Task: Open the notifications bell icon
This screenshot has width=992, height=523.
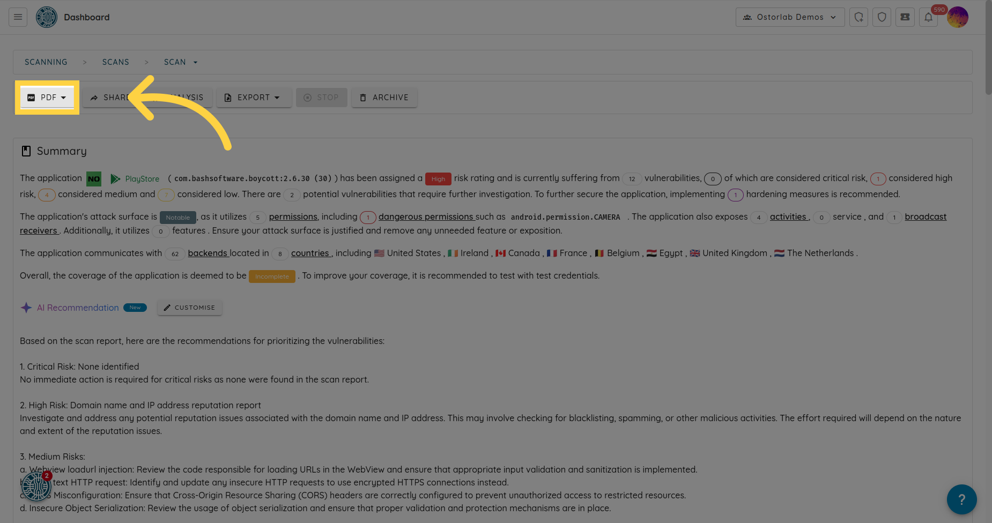Action: click(x=928, y=17)
